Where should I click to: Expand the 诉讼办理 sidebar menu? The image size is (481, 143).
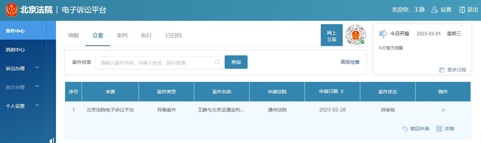coord(37,68)
